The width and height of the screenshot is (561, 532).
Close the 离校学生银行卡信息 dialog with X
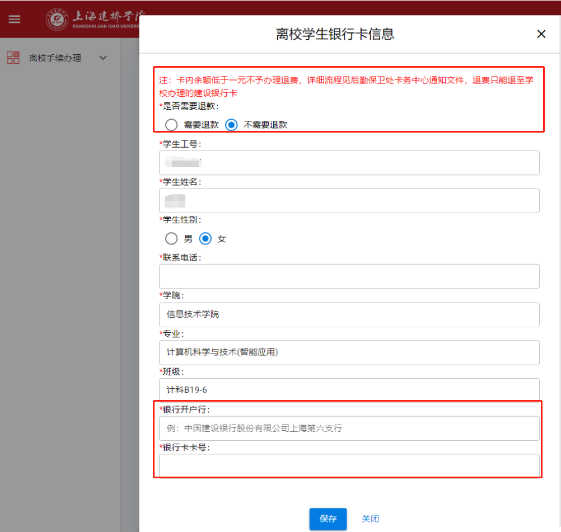click(541, 34)
